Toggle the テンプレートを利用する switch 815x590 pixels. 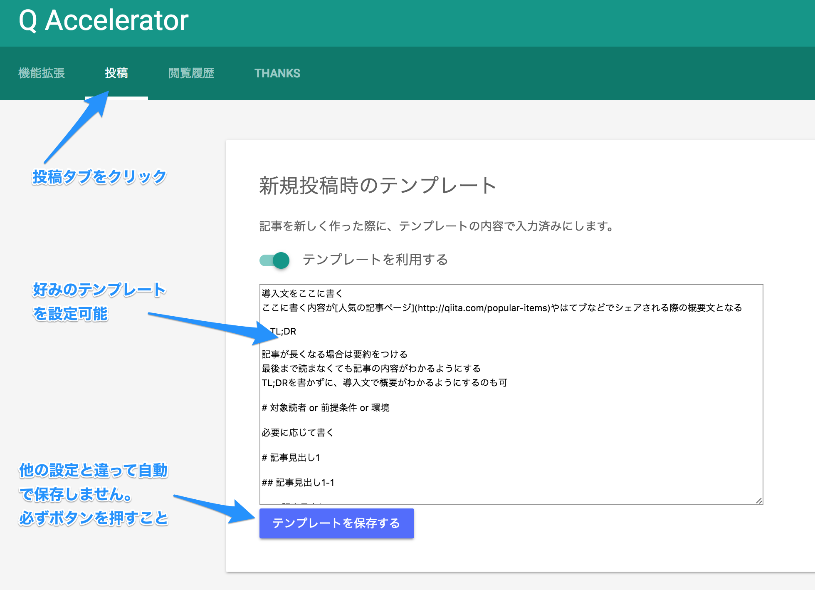coord(275,260)
